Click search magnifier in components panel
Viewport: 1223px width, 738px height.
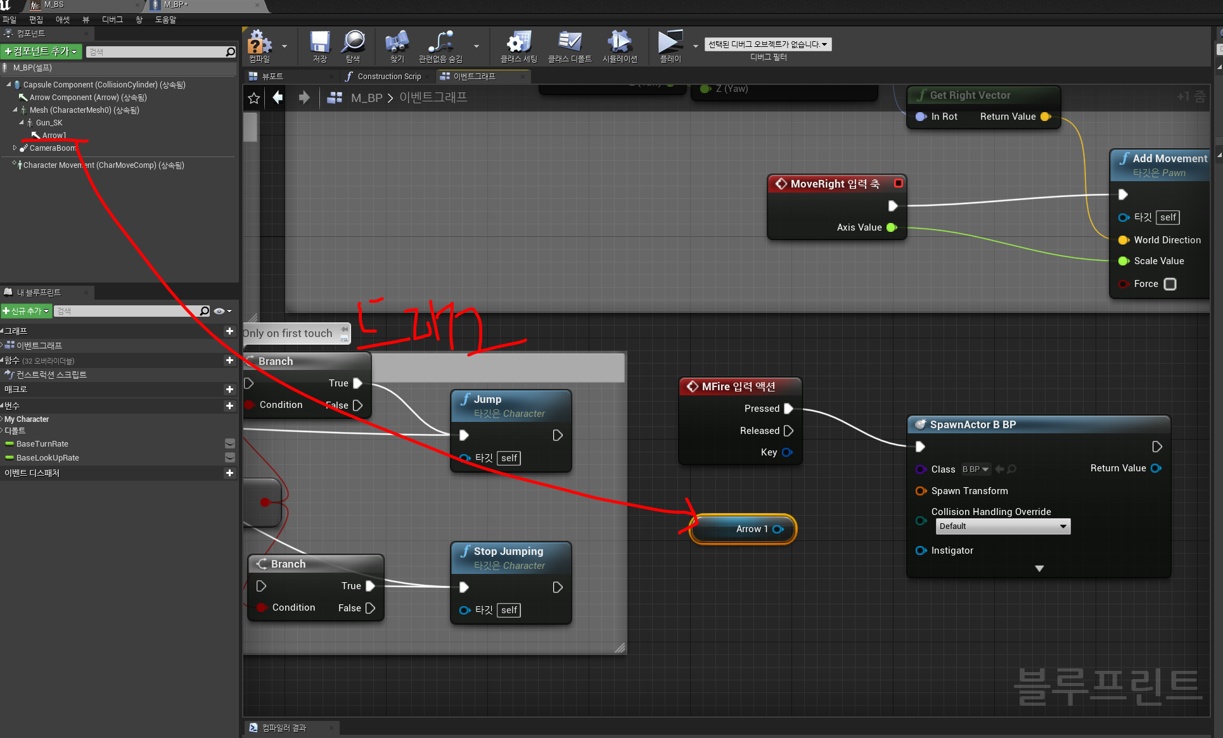(x=231, y=52)
